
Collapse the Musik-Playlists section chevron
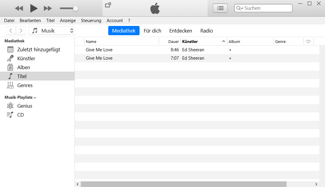point(35,98)
